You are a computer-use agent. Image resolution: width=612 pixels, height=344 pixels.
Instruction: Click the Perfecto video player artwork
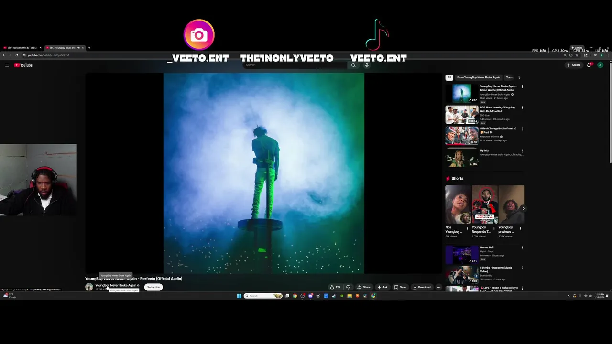(263, 173)
